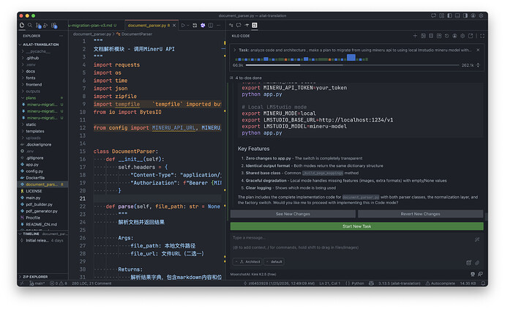
Task: Click the attach image paperclip icon
Action: (477, 263)
